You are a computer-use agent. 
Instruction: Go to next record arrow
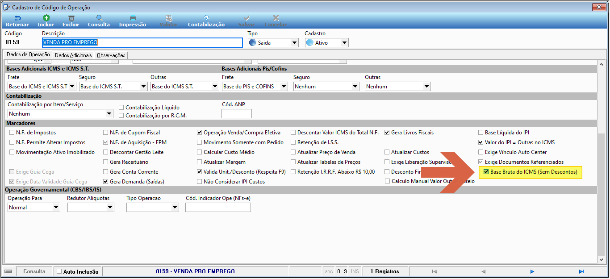click(x=532, y=271)
